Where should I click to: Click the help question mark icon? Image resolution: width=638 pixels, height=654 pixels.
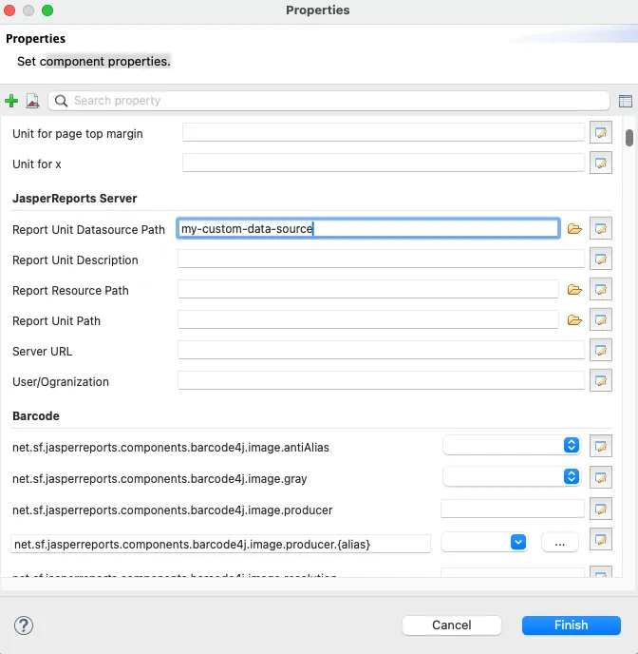[24, 625]
